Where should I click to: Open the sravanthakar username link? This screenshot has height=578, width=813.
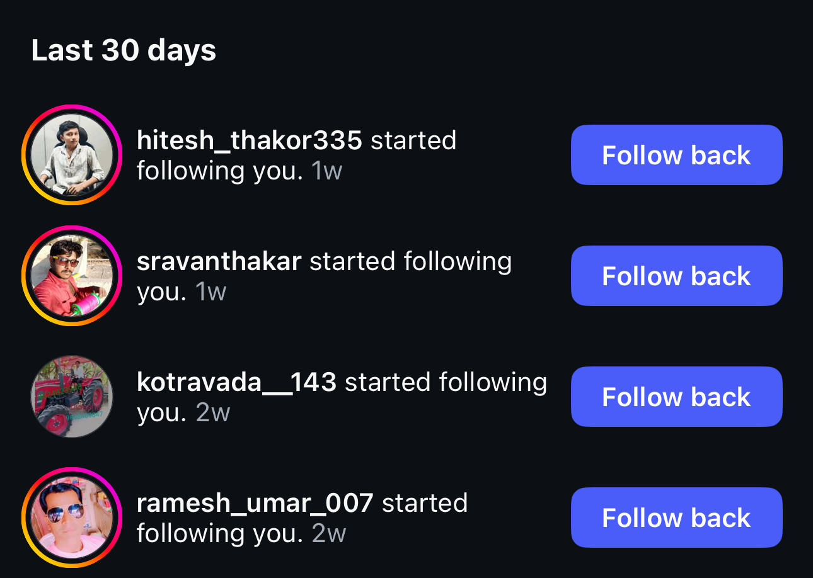(219, 261)
